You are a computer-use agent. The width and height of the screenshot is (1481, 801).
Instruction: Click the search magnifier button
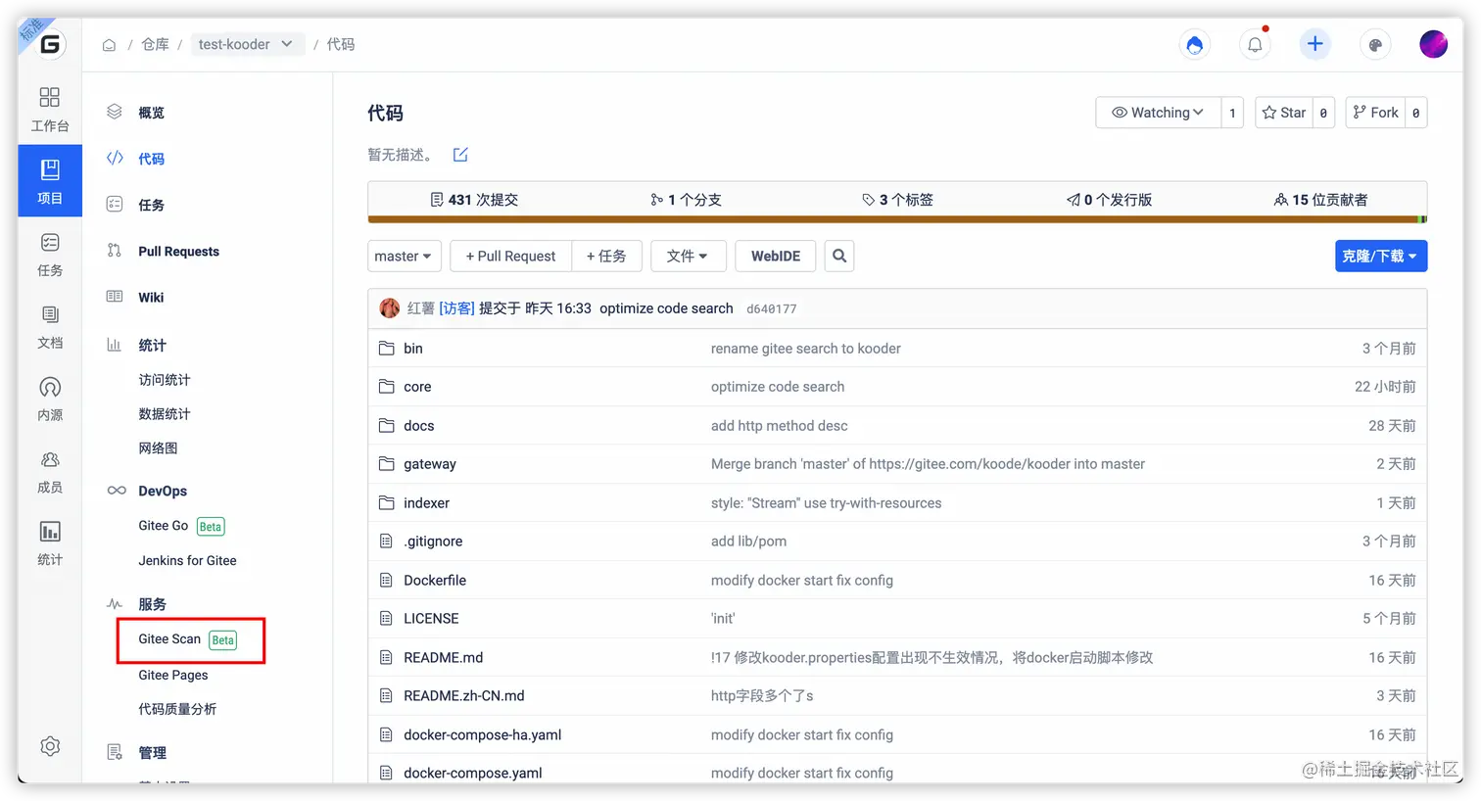pyautogui.click(x=839, y=256)
